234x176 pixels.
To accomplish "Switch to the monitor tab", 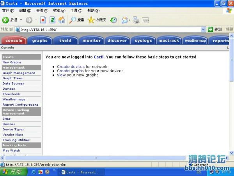I will 92,41.
